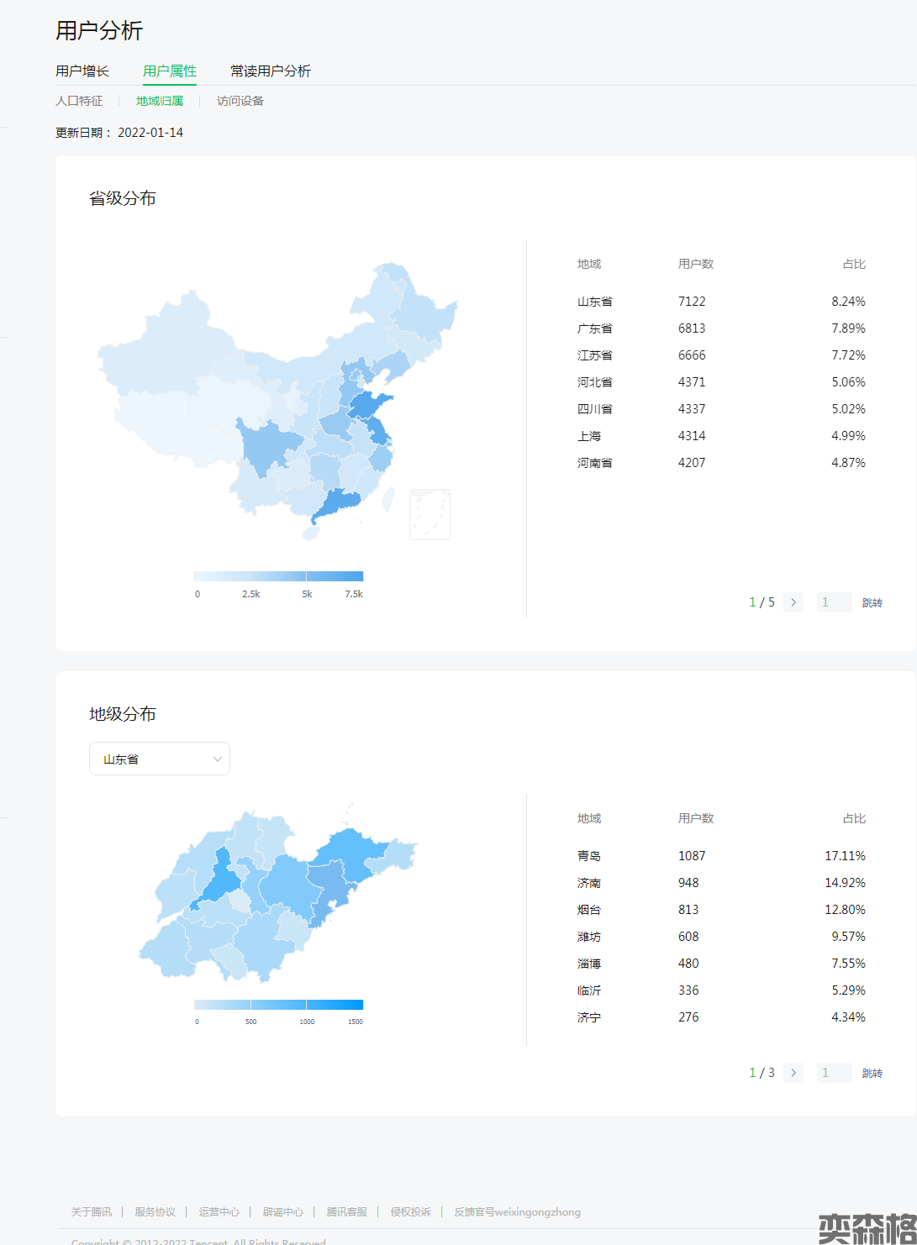This screenshot has width=917, height=1245.
Task: Open 服务协议 footer link
Action: click(155, 1212)
